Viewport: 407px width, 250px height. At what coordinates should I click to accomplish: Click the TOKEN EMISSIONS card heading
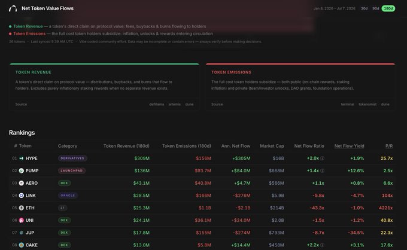(x=231, y=72)
